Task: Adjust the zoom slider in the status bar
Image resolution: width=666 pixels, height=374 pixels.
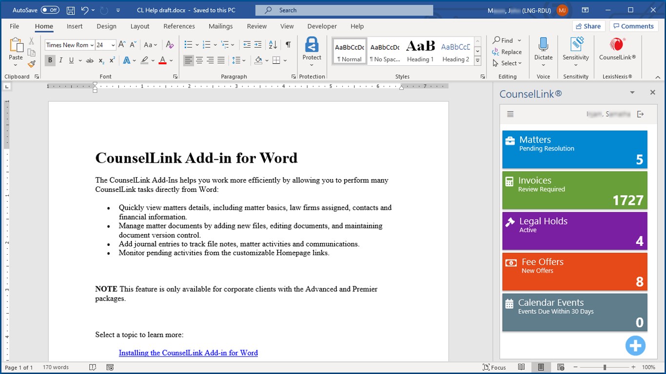Action: click(605, 367)
